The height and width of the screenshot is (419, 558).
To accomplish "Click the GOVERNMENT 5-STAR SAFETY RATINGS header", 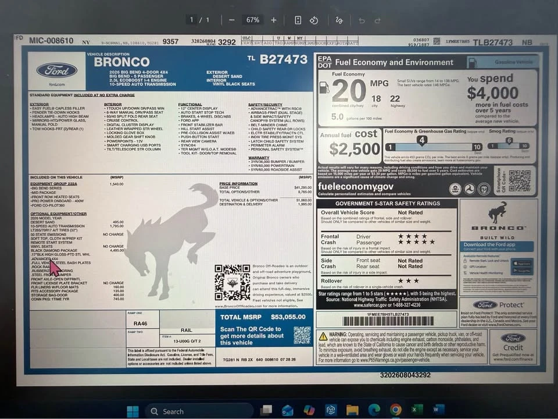I will point(388,204).
